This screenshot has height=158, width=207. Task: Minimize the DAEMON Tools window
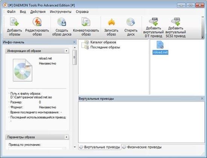pos(181,5)
